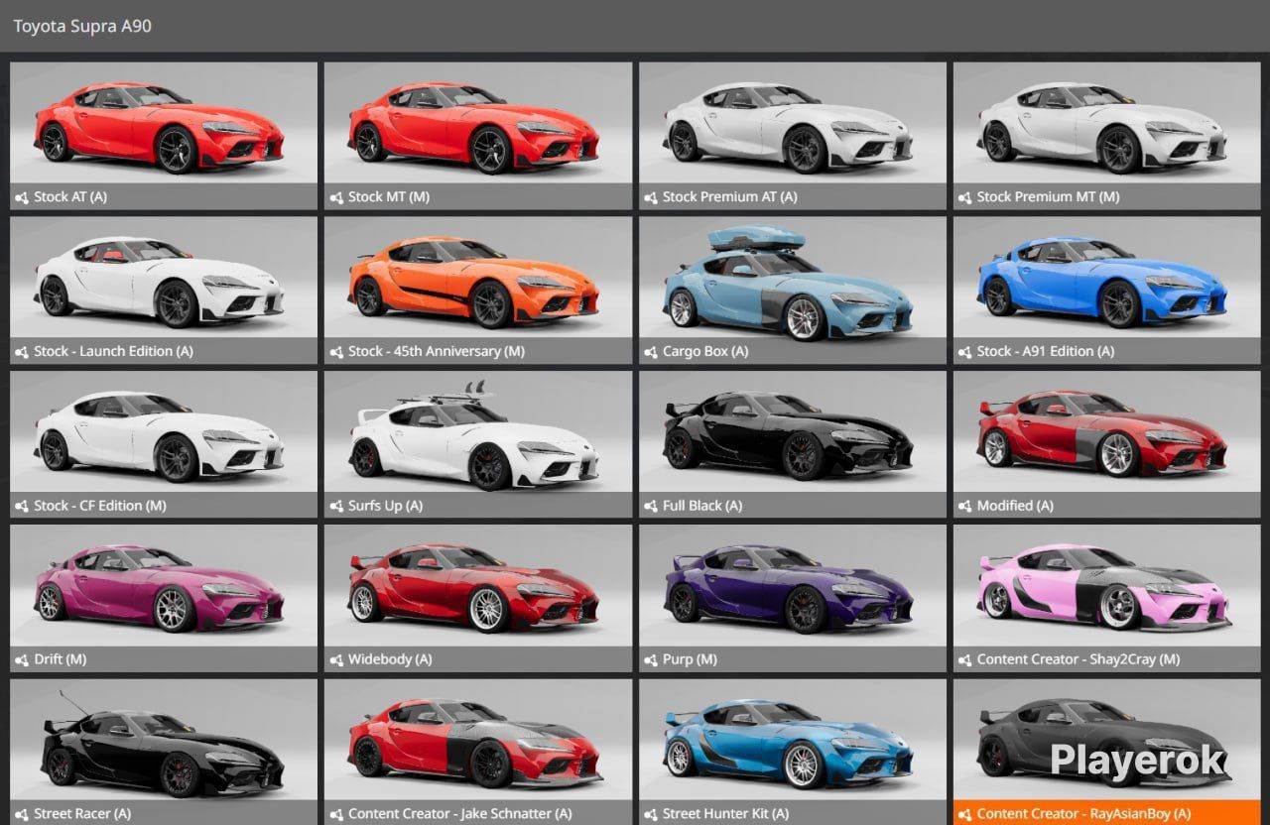The image size is (1270, 825).
Task: Click the 'Stock - 45th Anniversary (M)' label
Action: click(437, 352)
